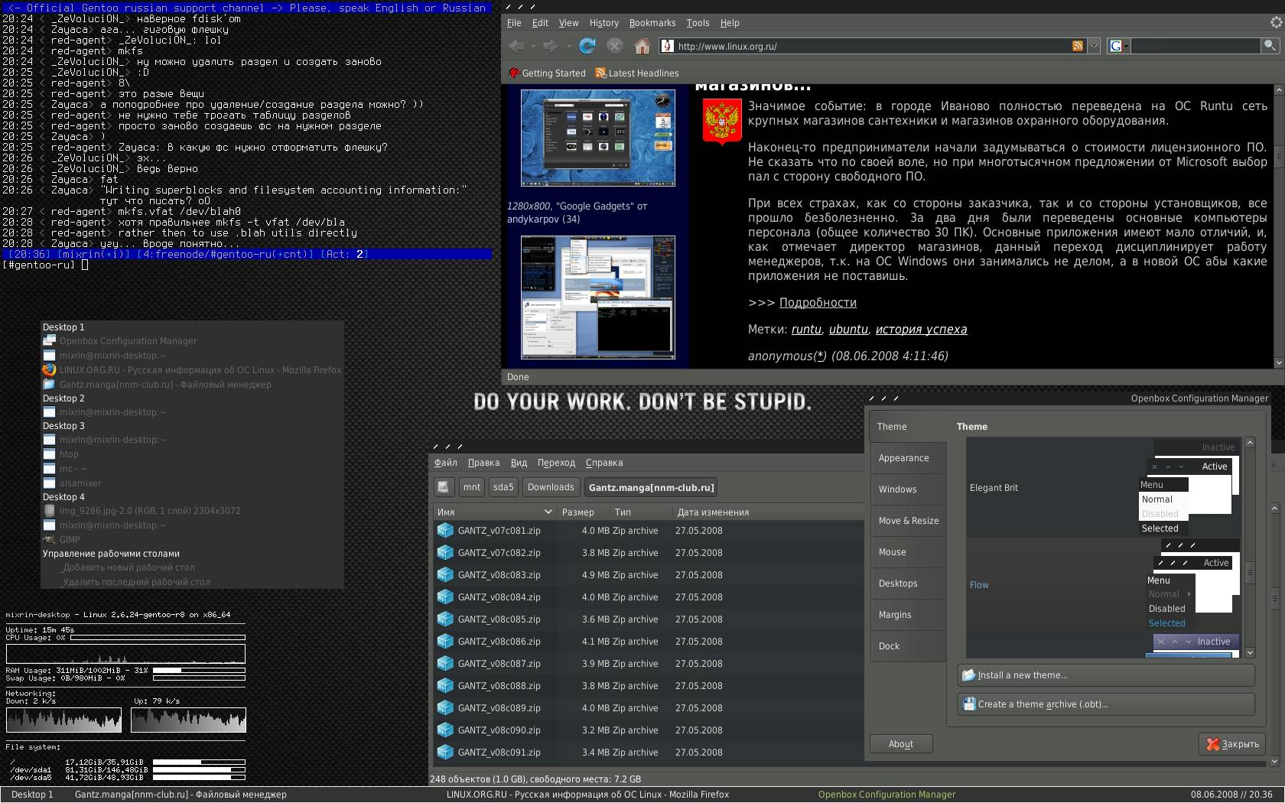This screenshot has height=803, width=1285.
Task: Open Firefox File menu
Action: (514, 23)
